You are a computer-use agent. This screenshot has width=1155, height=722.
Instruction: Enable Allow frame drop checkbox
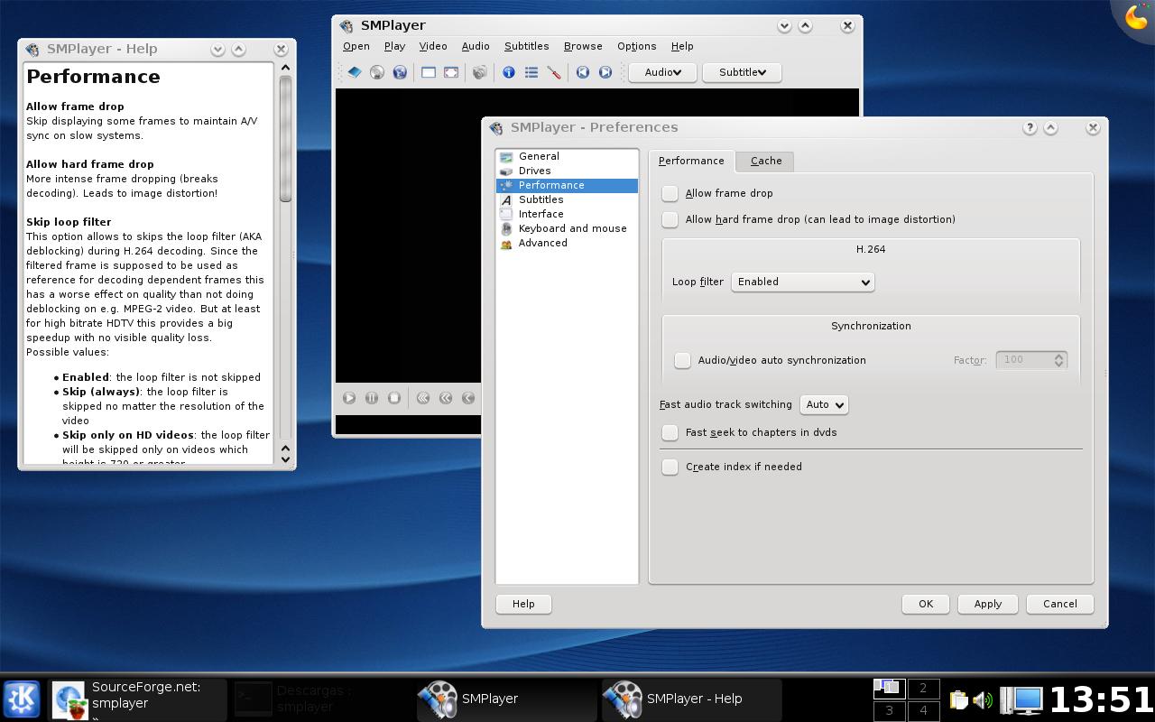click(670, 193)
